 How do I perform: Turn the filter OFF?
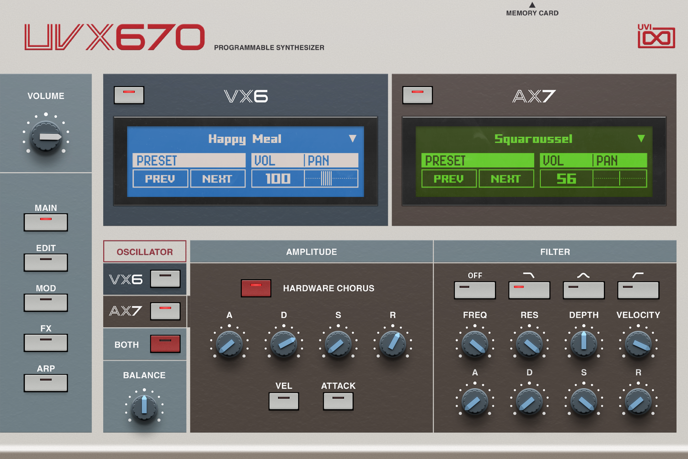pyautogui.click(x=475, y=290)
